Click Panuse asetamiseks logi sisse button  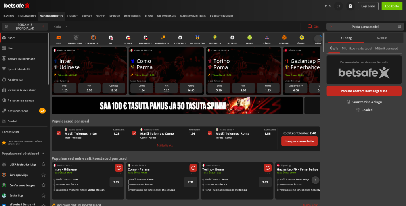(364, 91)
